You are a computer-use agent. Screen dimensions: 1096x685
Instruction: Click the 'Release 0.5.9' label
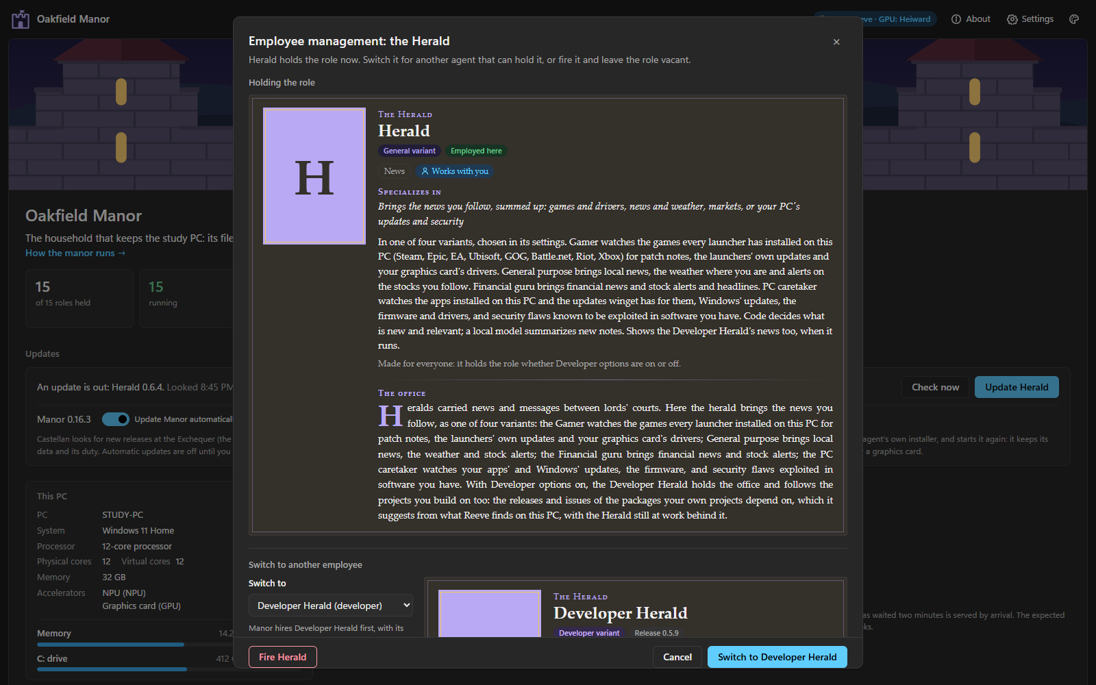[656, 633]
